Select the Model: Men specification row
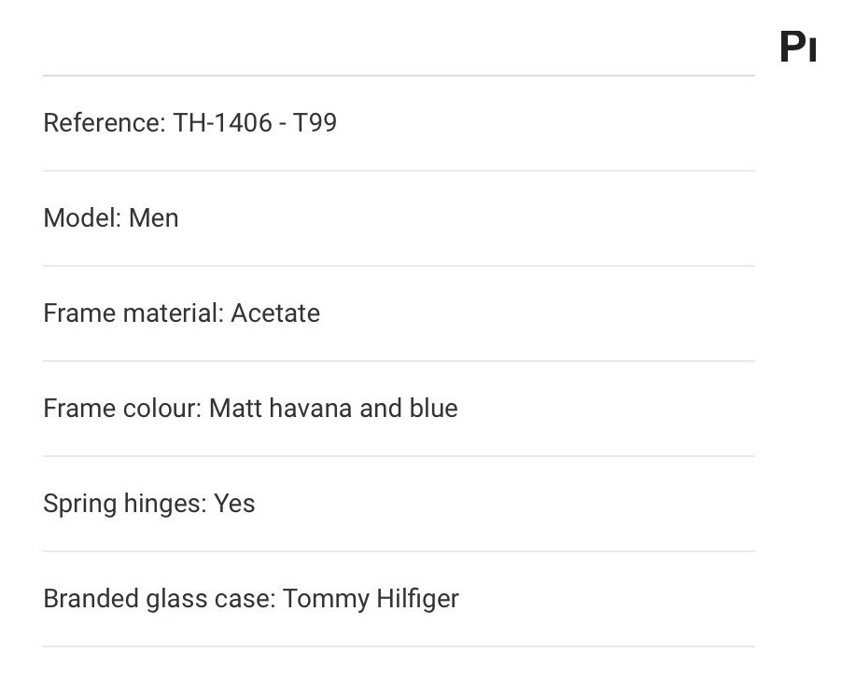This screenshot has height=681, width=855. [x=399, y=218]
